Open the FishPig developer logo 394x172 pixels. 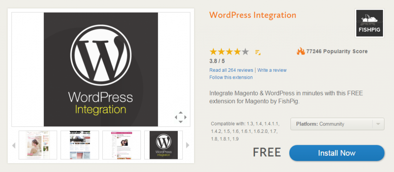369,23
